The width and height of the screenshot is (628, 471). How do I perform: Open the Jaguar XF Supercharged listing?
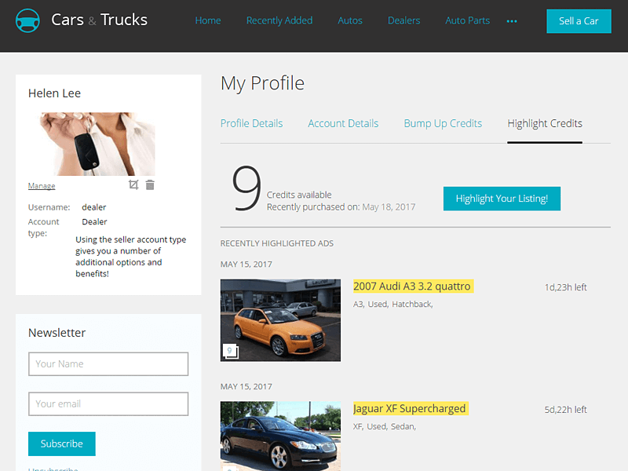pos(411,408)
